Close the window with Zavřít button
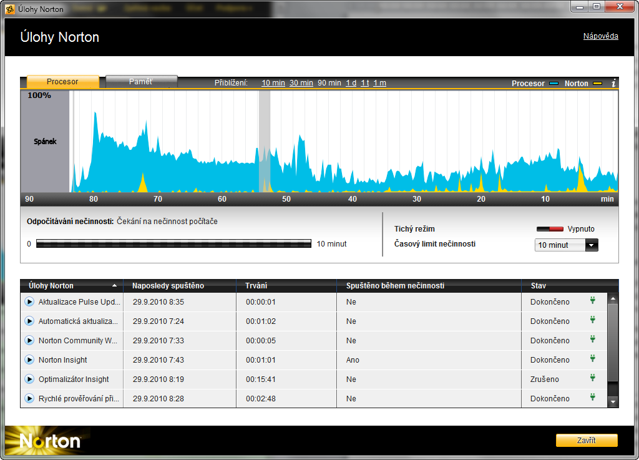 [x=587, y=441]
